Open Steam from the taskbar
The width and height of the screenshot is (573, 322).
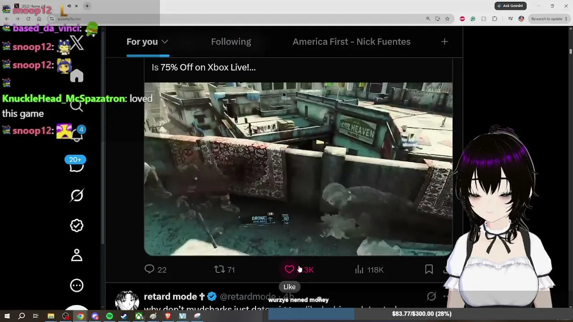click(x=124, y=316)
